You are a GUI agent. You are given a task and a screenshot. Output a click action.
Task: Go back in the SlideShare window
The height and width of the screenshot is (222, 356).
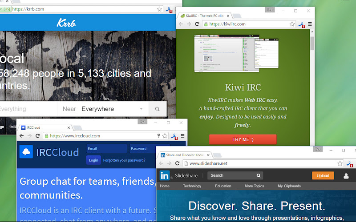coord(161,163)
